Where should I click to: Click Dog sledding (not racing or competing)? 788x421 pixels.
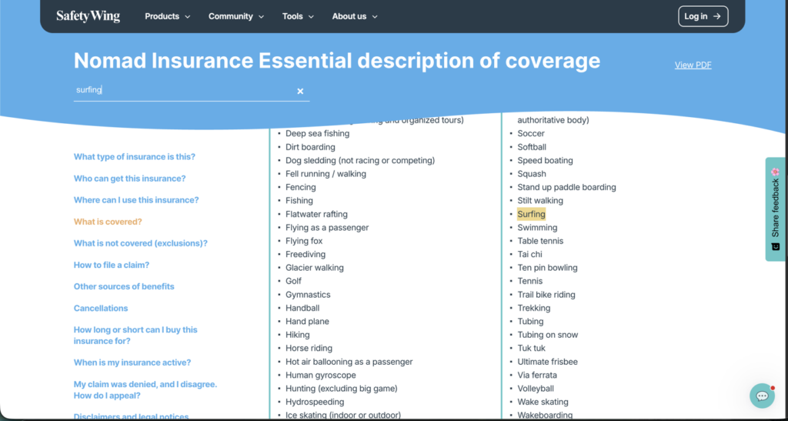tap(360, 160)
